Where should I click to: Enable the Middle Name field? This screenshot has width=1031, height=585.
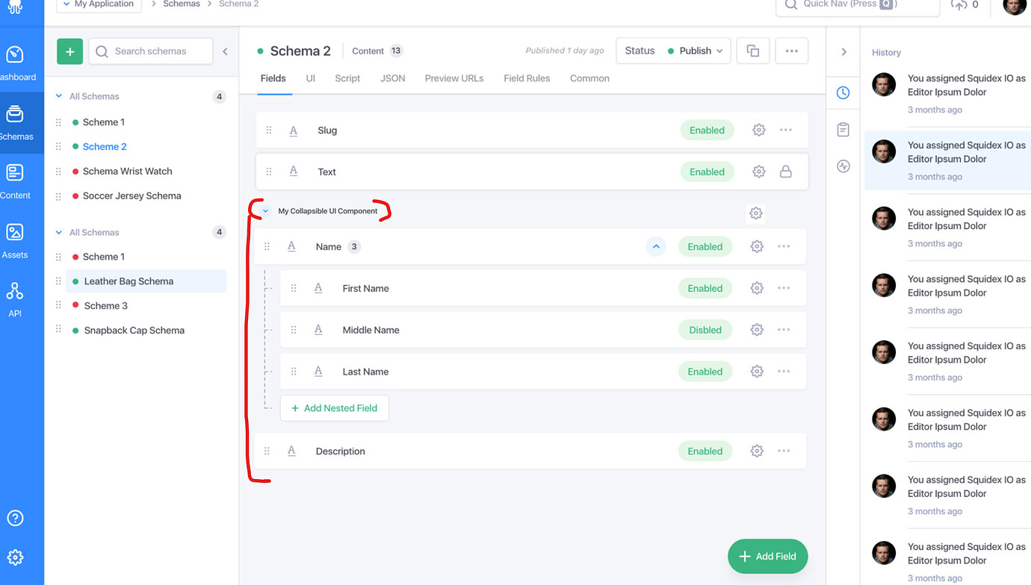tap(705, 329)
